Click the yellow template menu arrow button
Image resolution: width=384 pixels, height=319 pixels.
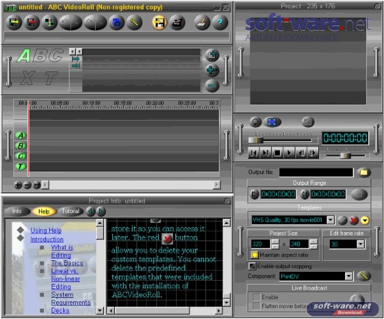tap(365, 220)
